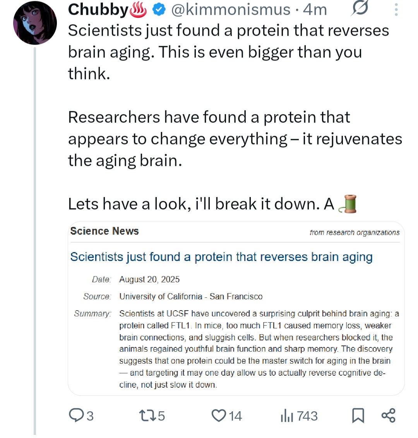Tap the share icon
418x438 pixels.
click(389, 416)
